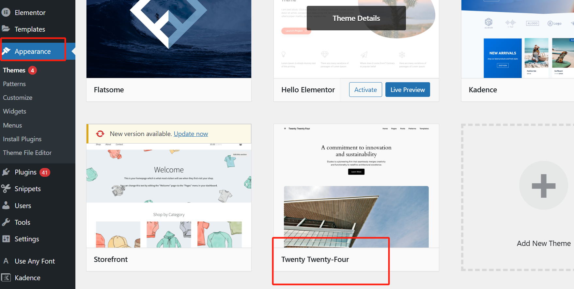Screen dimensions: 574x289
Task: Click the Update now link
Action: pos(191,134)
